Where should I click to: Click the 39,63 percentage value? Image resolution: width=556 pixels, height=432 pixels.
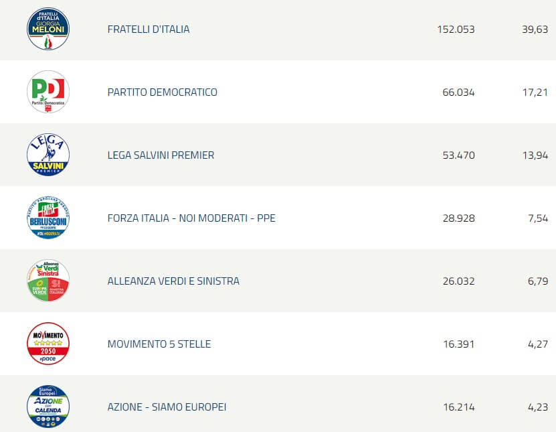(535, 29)
